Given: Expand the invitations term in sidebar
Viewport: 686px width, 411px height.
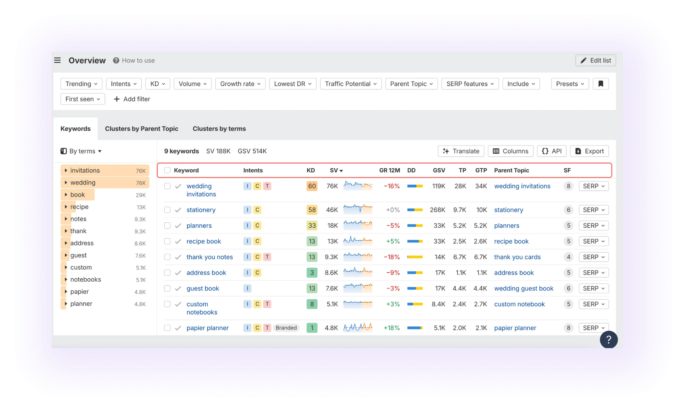Looking at the screenshot, I should coord(66,170).
